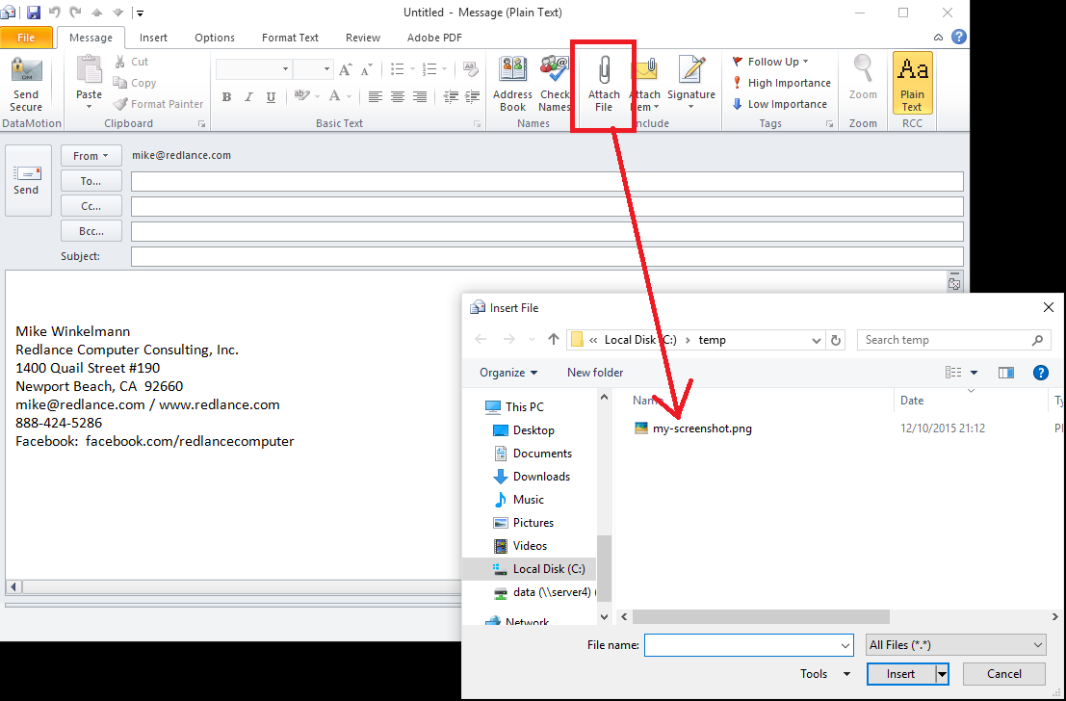Refresh the Insert File folder view
The width and height of the screenshot is (1066, 701).
point(836,340)
